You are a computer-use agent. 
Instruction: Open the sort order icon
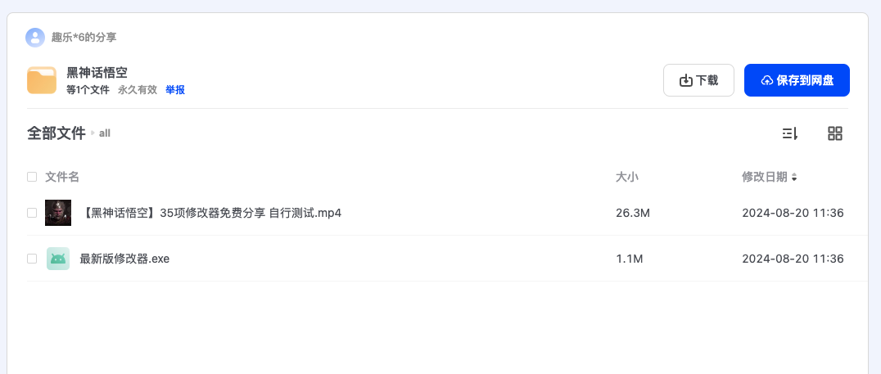[x=790, y=133]
